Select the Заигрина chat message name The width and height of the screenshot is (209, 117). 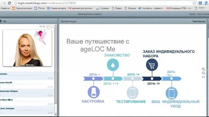point(7,108)
